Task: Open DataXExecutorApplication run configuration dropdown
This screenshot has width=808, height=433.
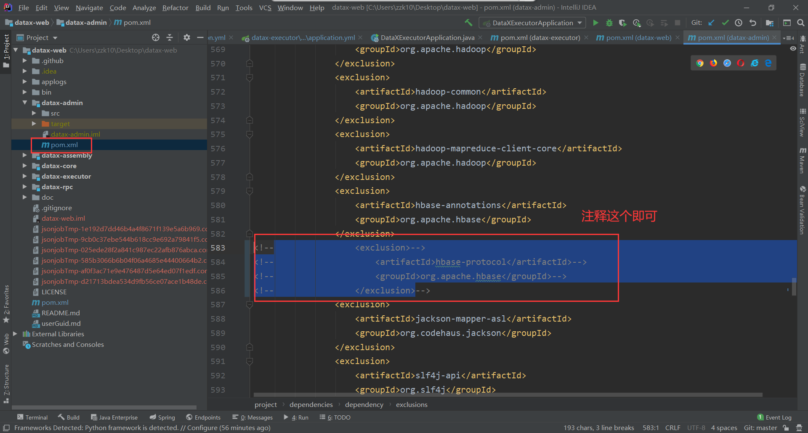Action: click(532, 23)
